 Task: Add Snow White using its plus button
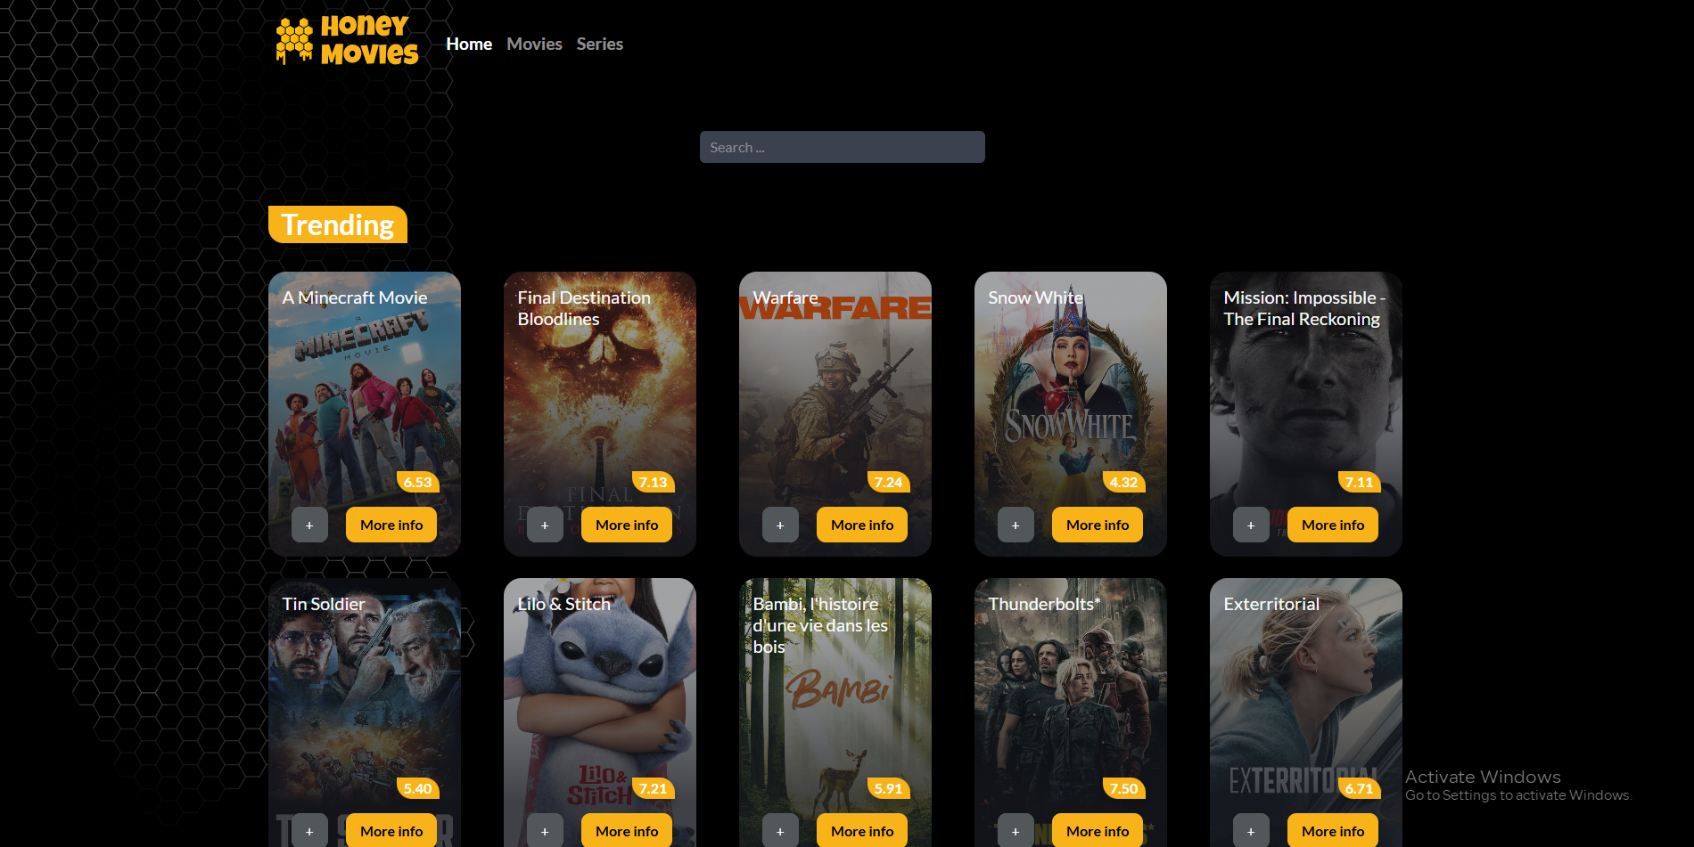click(x=1016, y=525)
